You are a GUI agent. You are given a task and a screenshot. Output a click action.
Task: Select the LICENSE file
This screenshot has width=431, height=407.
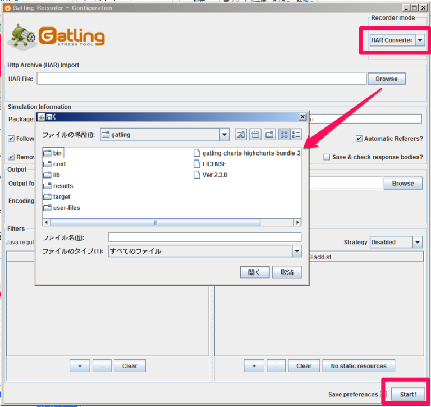click(214, 164)
